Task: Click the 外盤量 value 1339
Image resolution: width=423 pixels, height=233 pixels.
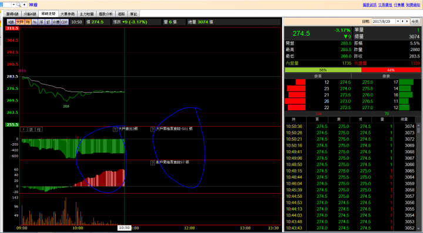Action: [415, 63]
